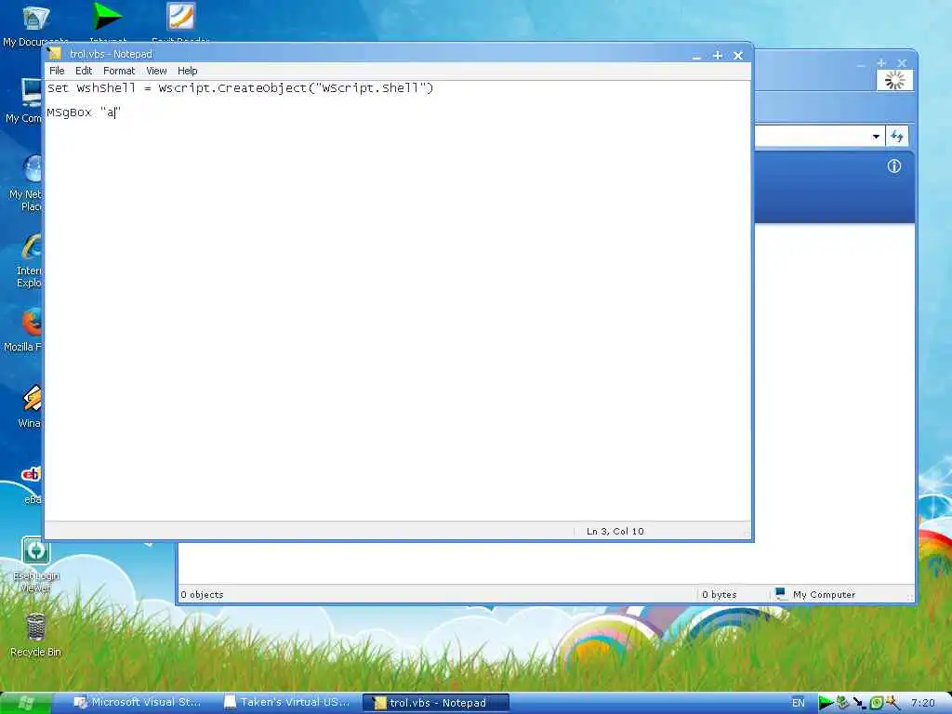This screenshot has height=714, width=952.
Task: Click the EN language indicator in tray
Action: point(798,703)
